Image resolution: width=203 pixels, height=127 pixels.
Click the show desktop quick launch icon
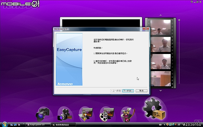coord(15,125)
